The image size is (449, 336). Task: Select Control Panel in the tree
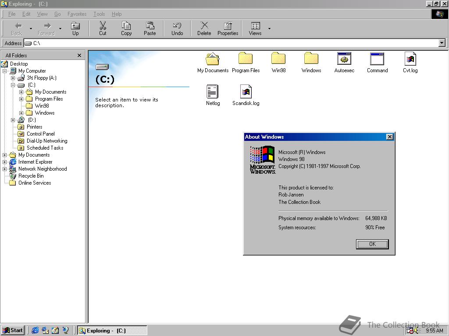(41, 134)
